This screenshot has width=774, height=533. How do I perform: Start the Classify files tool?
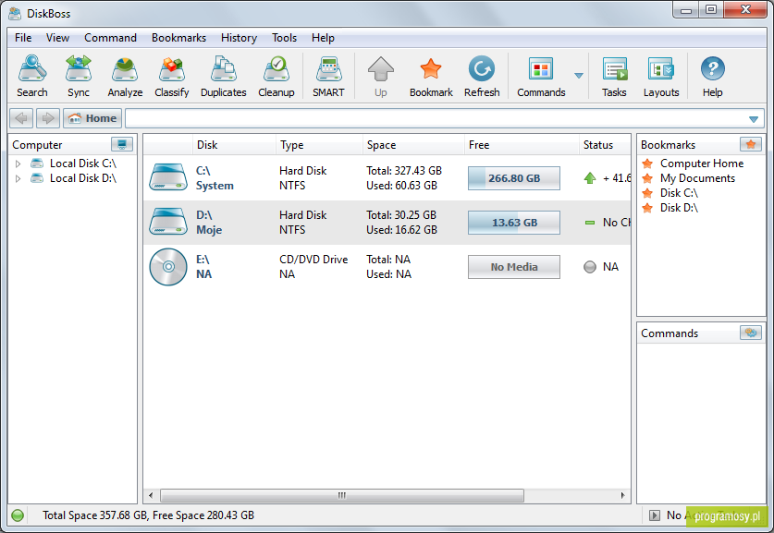(x=172, y=76)
